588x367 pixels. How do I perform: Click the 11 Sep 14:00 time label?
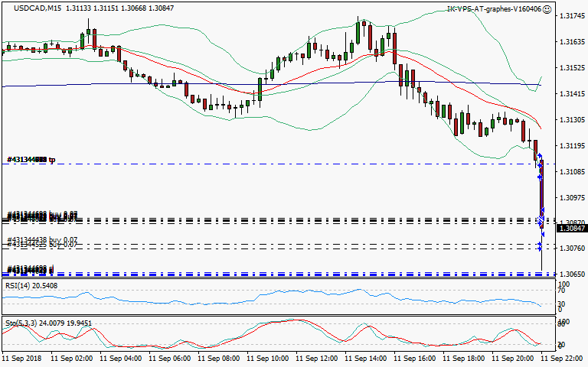coord(366,359)
